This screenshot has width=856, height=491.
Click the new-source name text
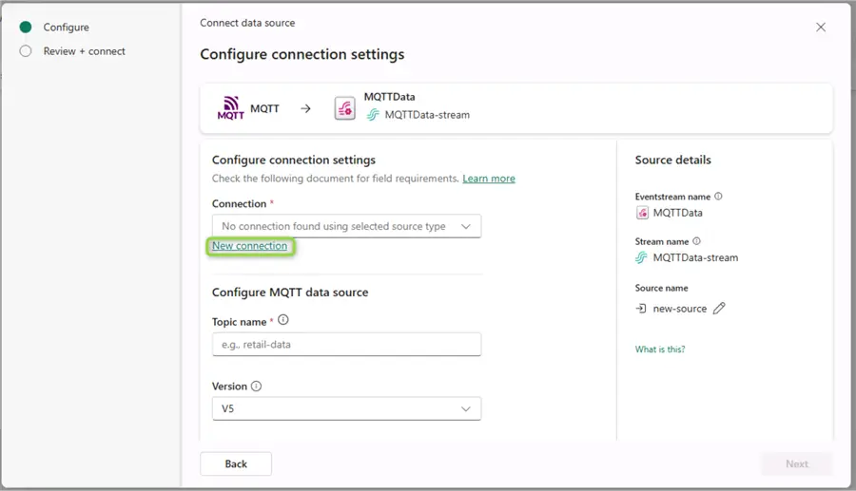pos(680,309)
